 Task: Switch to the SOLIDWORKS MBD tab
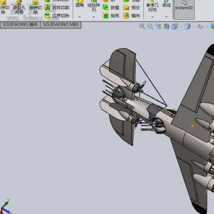click(x=61, y=25)
